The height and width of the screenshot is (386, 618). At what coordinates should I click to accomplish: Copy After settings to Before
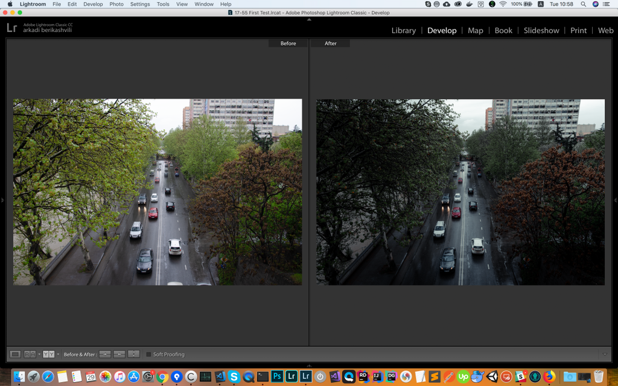pos(119,354)
